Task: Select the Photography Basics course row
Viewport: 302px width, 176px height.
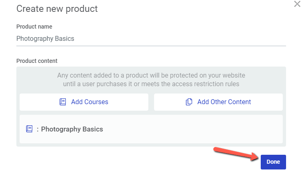Action: tap(151, 129)
